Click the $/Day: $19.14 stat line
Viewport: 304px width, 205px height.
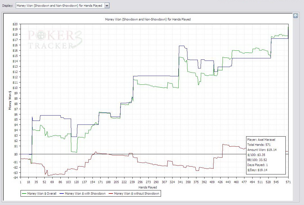(x=257, y=170)
